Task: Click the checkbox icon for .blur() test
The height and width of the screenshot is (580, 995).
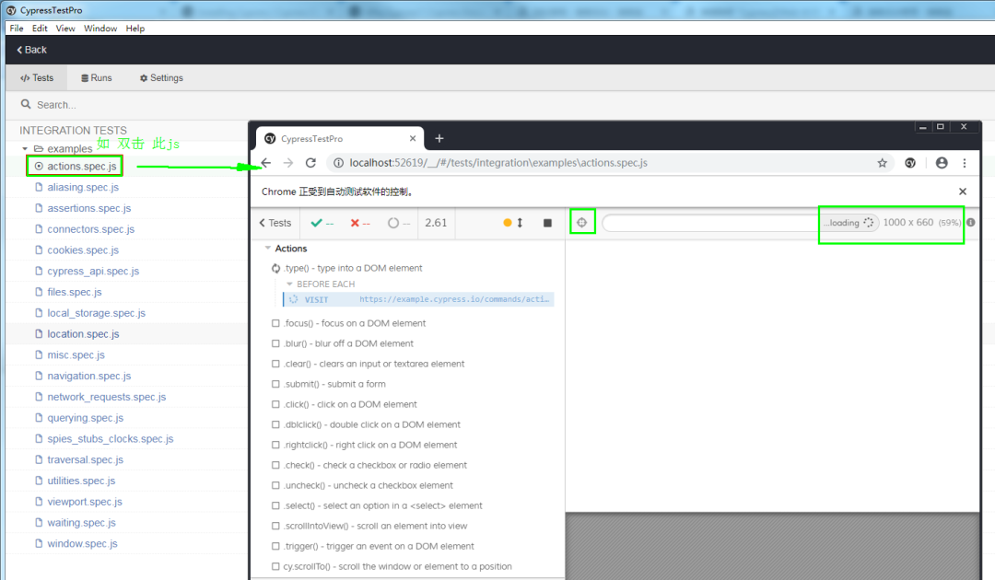Action: [275, 343]
